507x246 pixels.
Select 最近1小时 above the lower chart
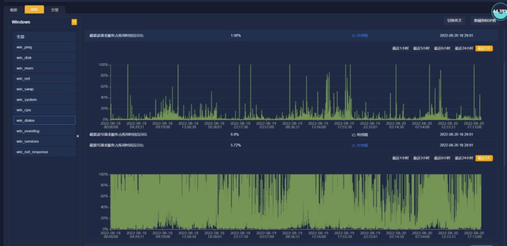tap(400, 158)
